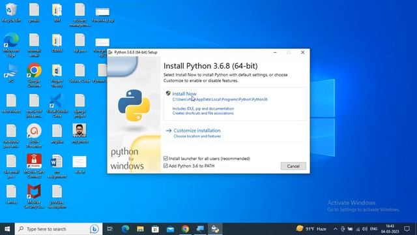The height and width of the screenshot is (235, 417).
Task: Select the Project Theory folder icon
Action: coord(57,75)
